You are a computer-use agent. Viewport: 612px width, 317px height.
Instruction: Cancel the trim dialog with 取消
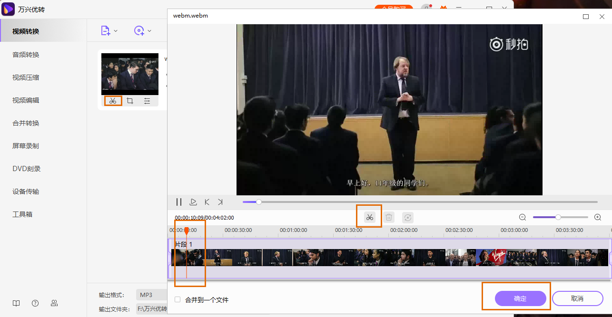coord(577,298)
